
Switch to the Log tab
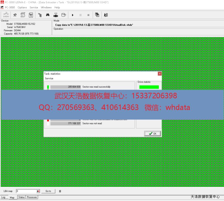[x=4, y=197]
